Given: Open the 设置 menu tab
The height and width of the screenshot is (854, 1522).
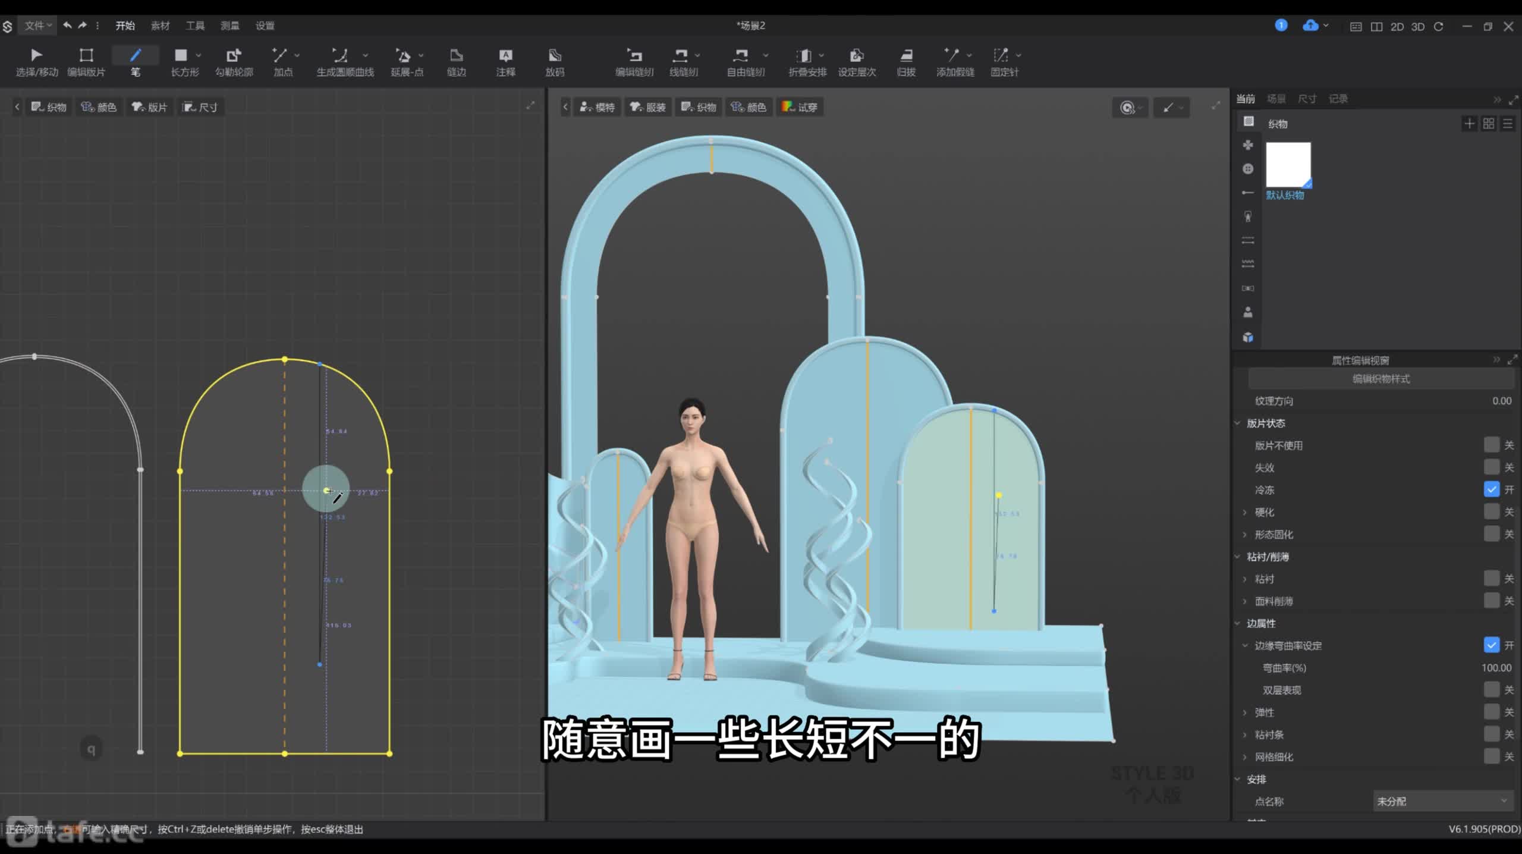Looking at the screenshot, I should tap(265, 26).
